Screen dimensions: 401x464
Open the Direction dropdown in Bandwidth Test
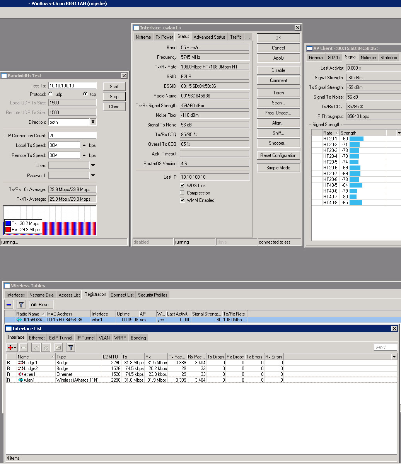[93, 122]
